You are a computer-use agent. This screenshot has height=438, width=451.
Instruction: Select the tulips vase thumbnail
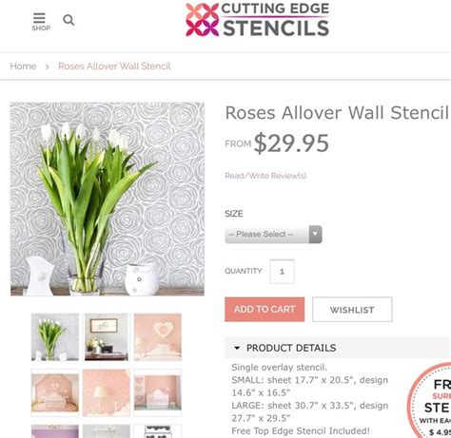(55, 337)
